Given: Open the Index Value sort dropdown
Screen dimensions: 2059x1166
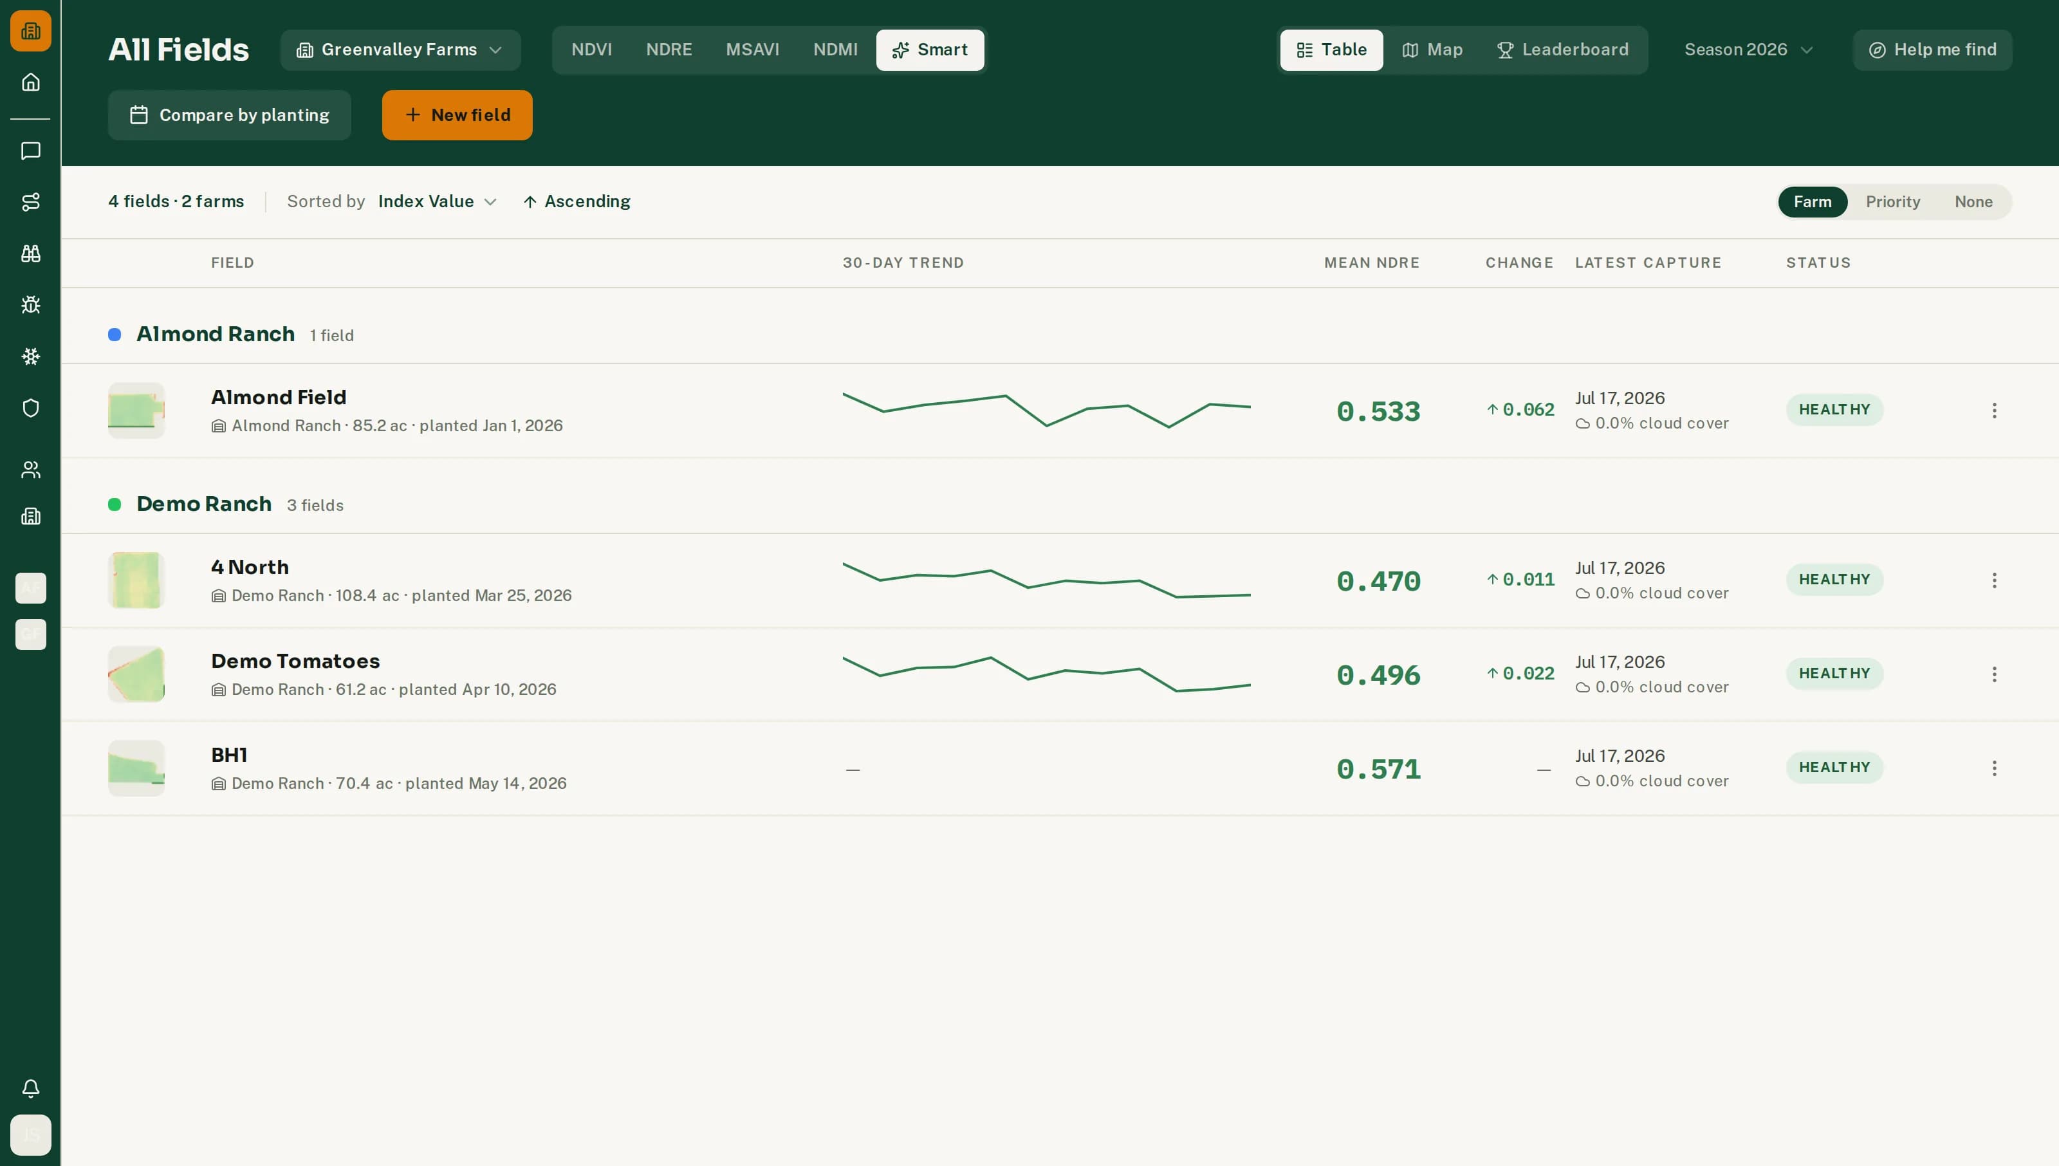Looking at the screenshot, I should point(437,202).
